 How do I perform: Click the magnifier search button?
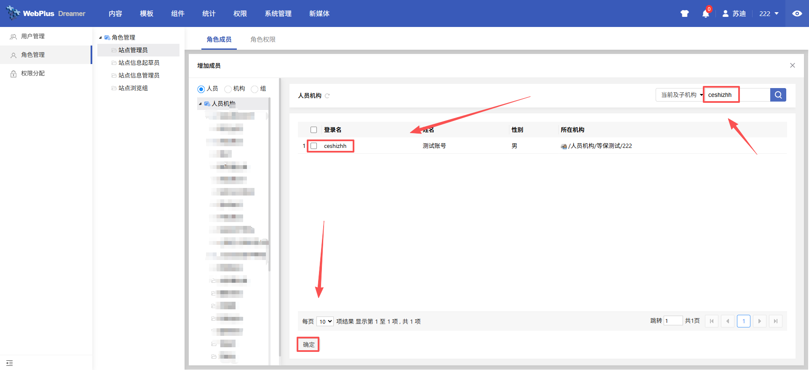click(x=778, y=95)
